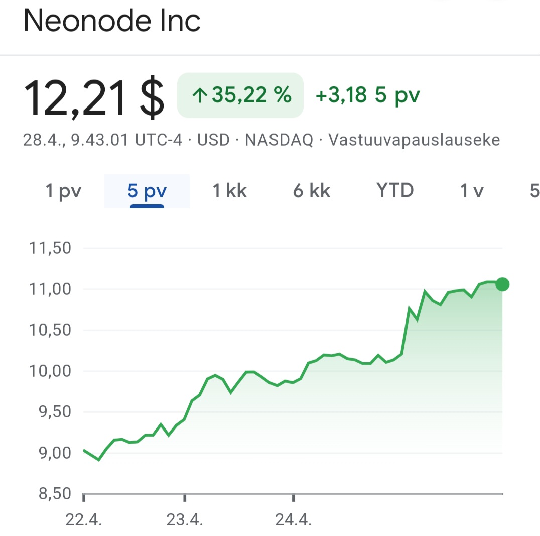
Task: Click the +3,18 5 pv change text
Action: (x=367, y=95)
